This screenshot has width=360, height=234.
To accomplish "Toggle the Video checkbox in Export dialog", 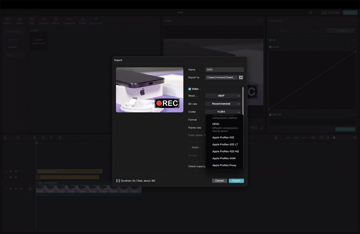I will pos(190,89).
